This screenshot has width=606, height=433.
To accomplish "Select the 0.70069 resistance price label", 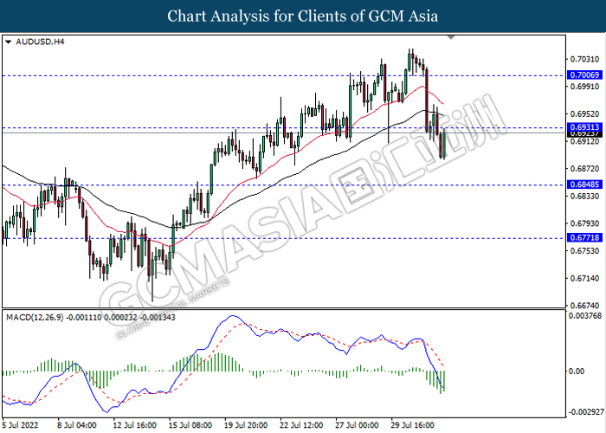I will point(584,74).
